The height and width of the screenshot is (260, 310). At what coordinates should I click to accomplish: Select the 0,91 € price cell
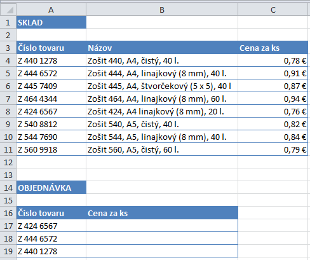273,73
